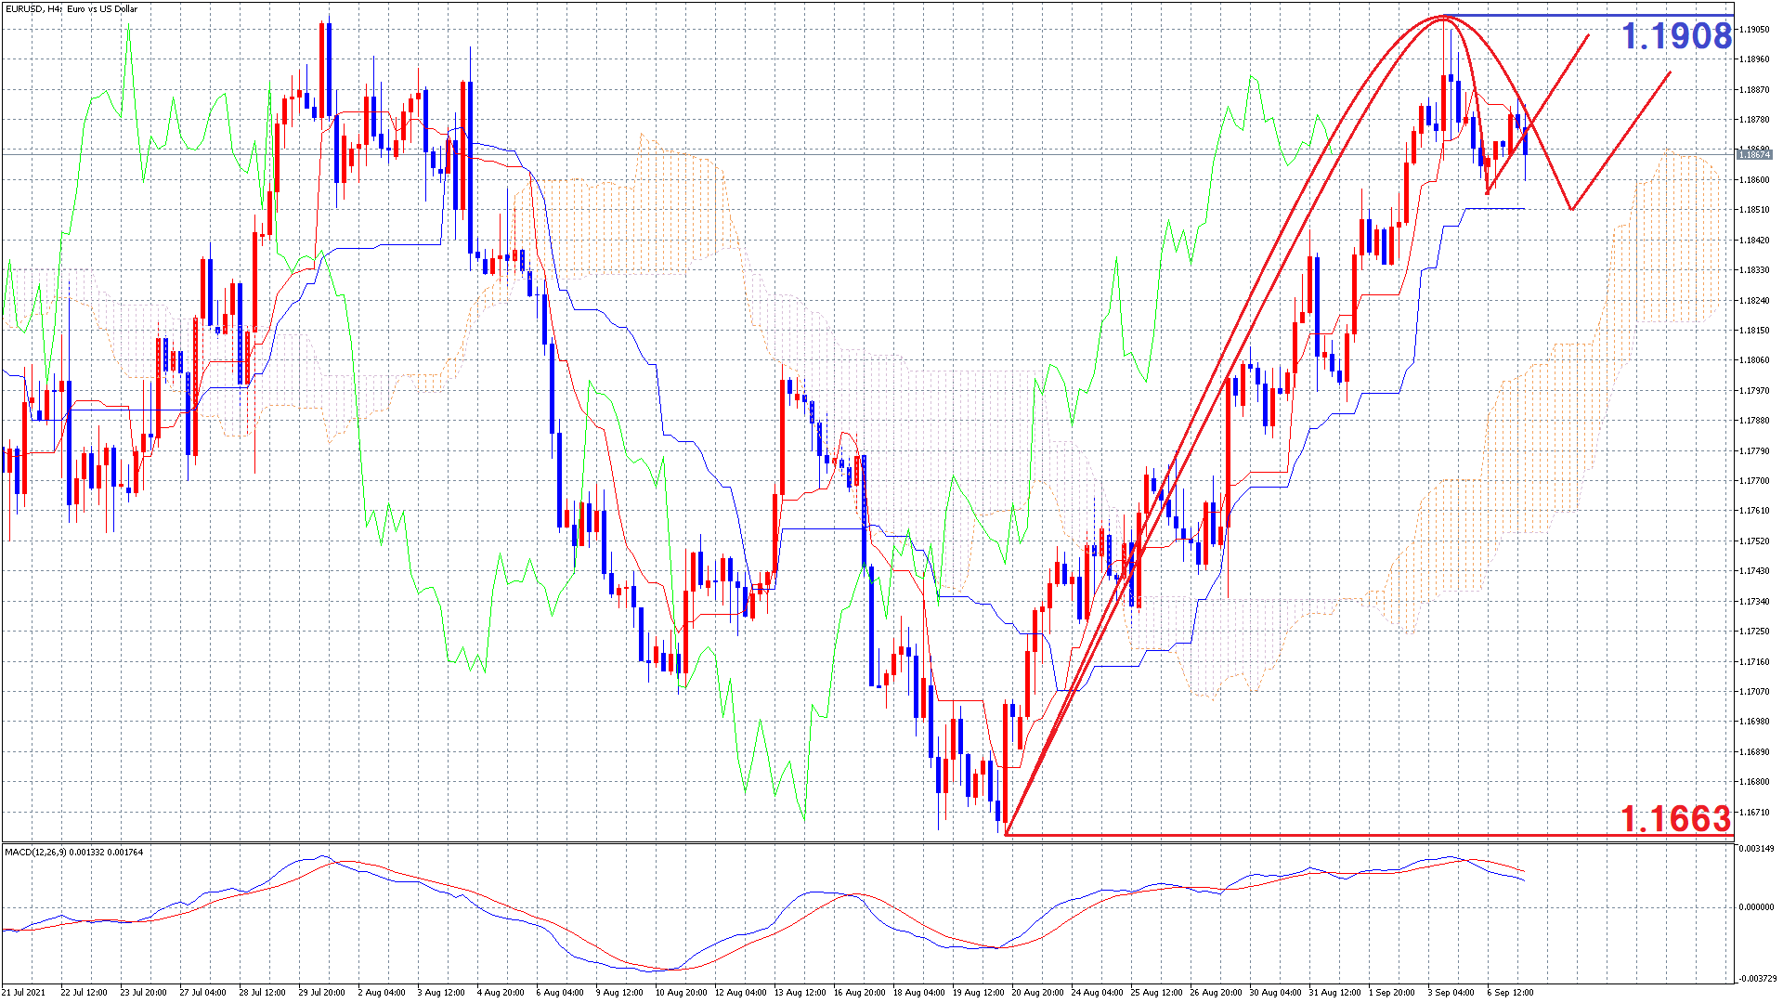Click the 21 Jul 2021 date label
This screenshot has height=1003, width=1783.
coord(24,992)
